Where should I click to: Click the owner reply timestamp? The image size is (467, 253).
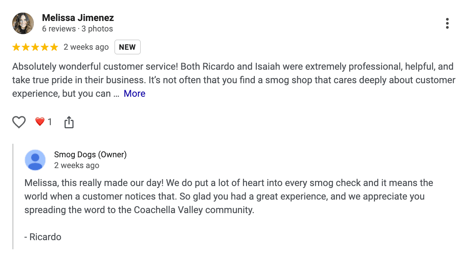tap(77, 165)
